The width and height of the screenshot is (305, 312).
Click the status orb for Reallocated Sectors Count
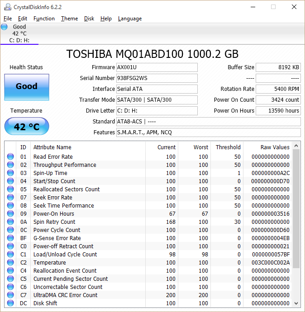click(10, 189)
